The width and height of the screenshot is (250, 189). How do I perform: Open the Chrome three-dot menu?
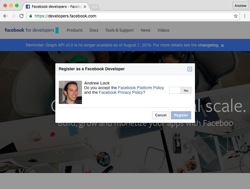point(245,16)
